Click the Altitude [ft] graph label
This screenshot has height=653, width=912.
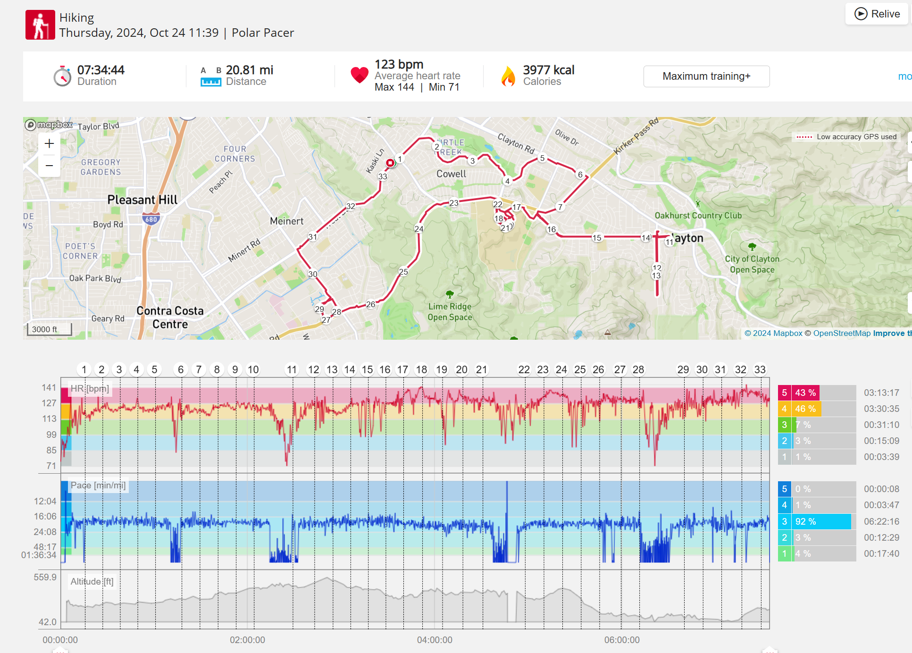point(92,581)
